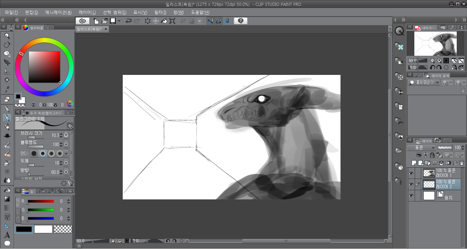Screen dimensions: 467x249
Task: Click the Undo arrow in the command bar
Action: 129,21
